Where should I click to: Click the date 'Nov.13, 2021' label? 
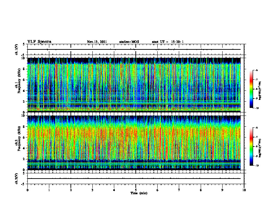point(97,42)
